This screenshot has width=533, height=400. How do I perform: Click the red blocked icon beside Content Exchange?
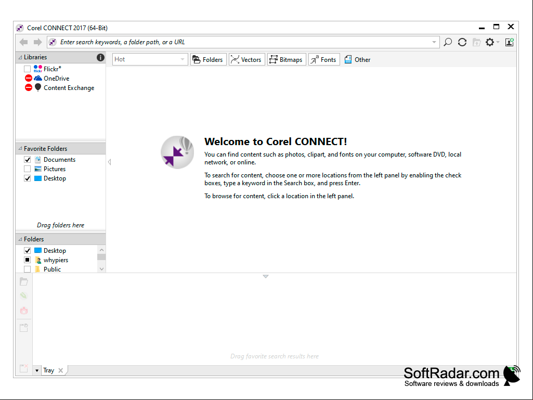coord(29,88)
